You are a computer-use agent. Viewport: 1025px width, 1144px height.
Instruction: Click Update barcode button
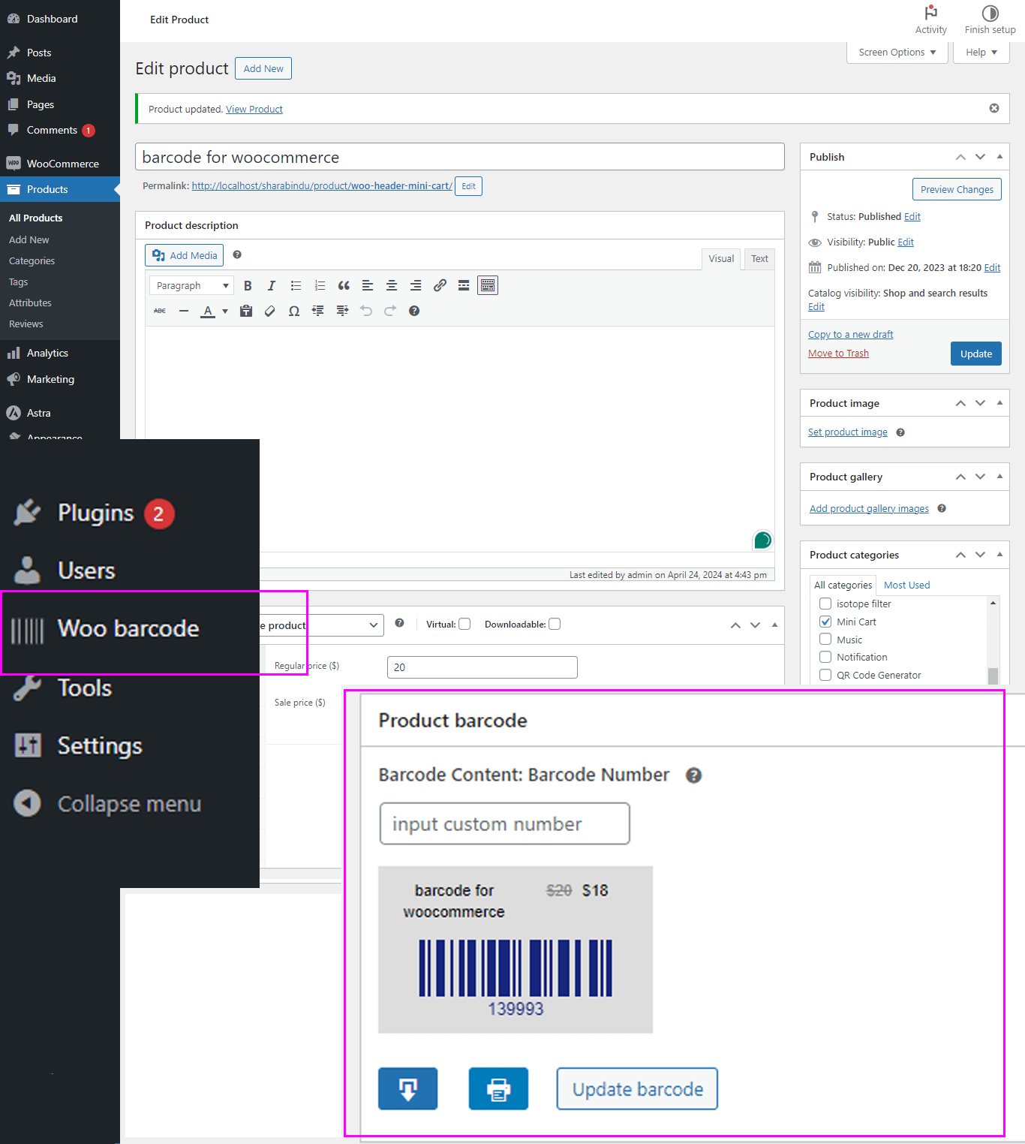click(637, 1088)
